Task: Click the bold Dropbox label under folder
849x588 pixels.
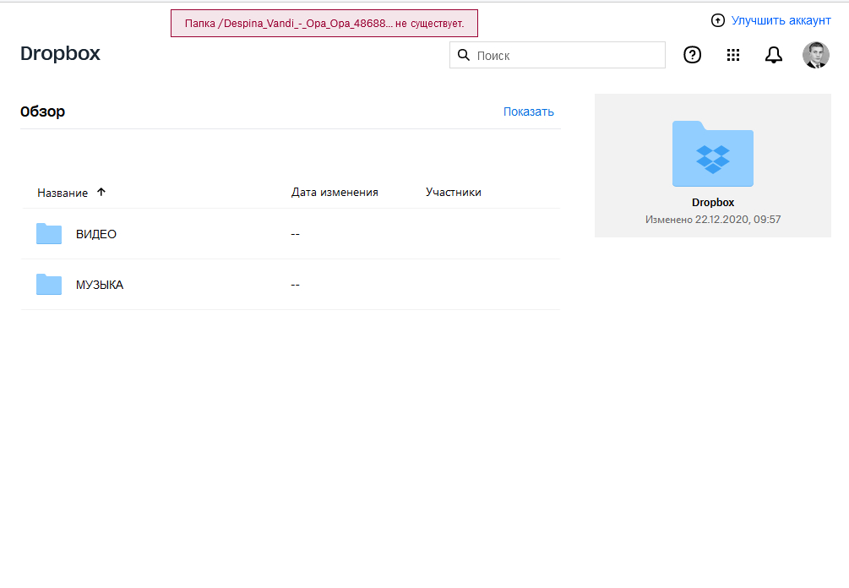Action: pos(712,203)
